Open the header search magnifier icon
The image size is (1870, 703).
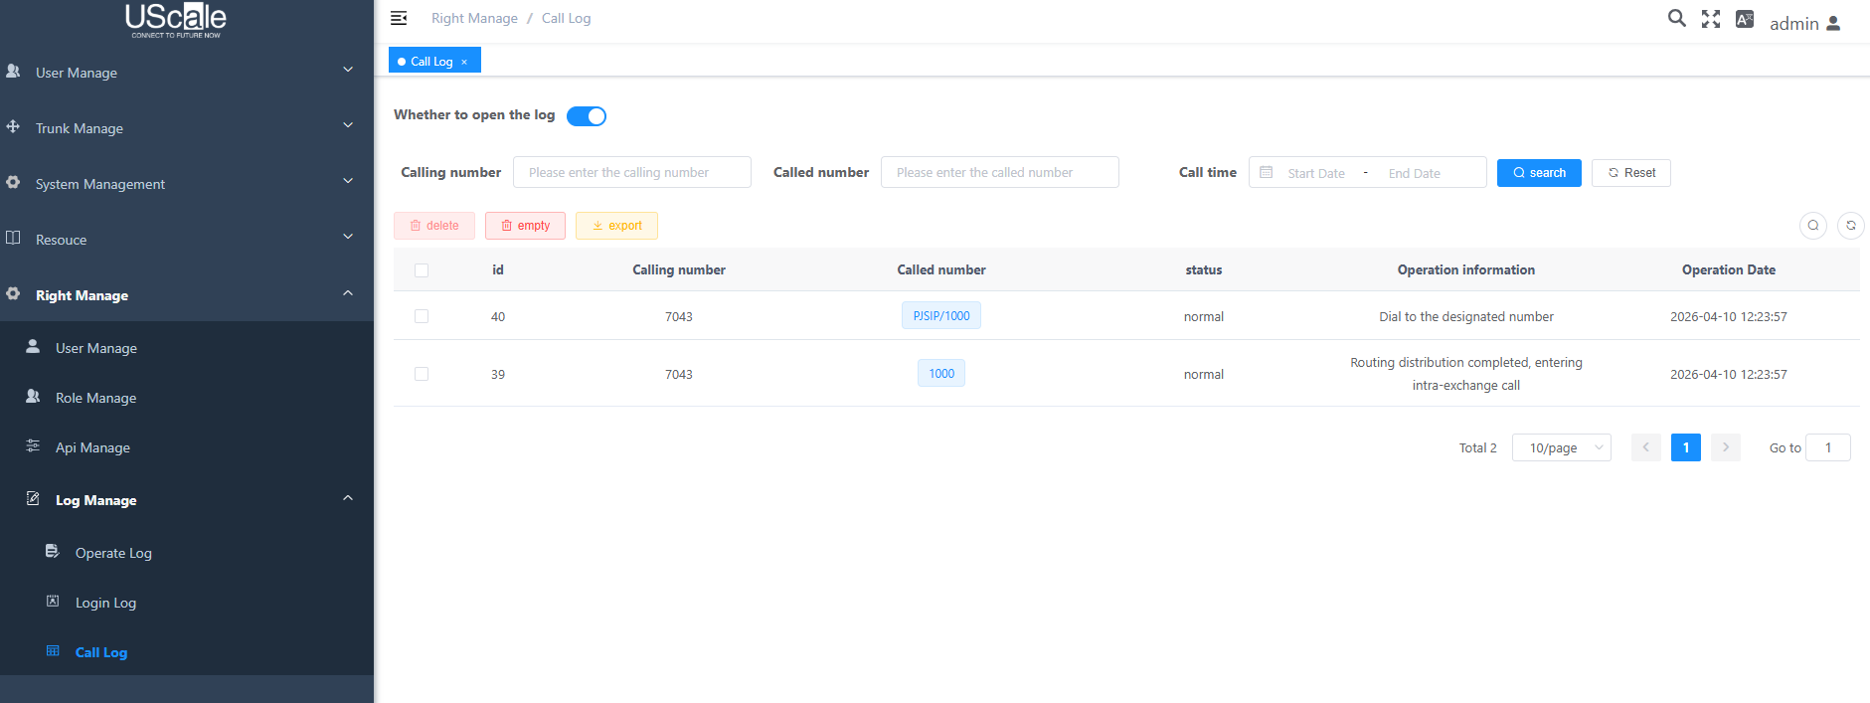tap(1676, 18)
